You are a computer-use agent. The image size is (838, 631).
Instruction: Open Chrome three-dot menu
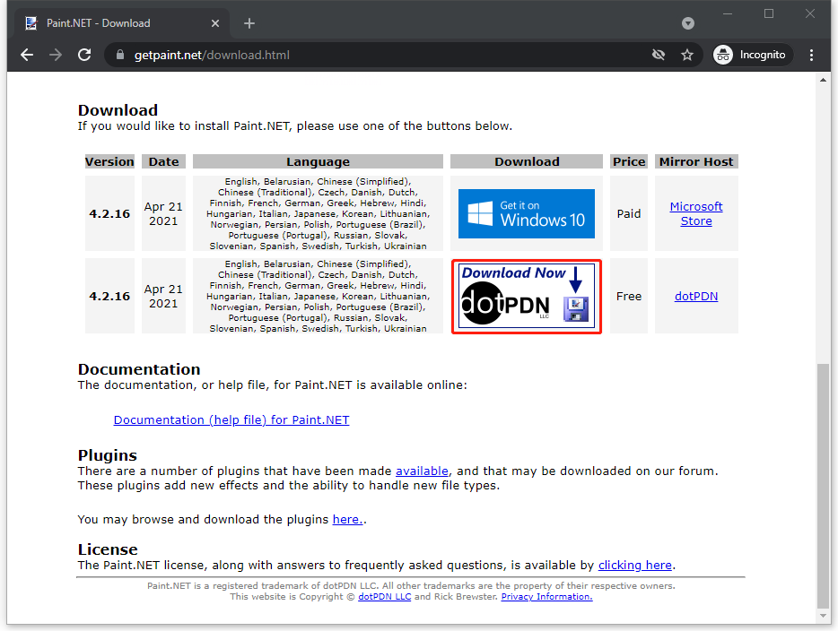(x=812, y=55)
